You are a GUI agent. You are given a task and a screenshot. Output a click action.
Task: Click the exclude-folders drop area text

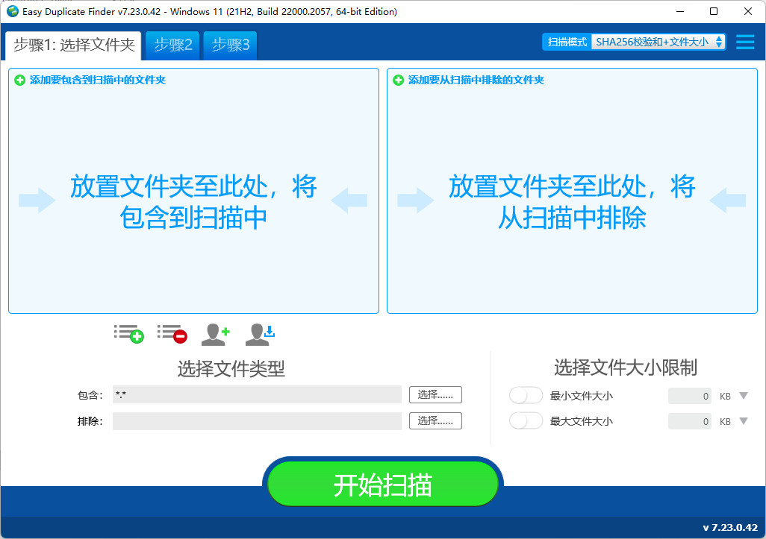572,201
